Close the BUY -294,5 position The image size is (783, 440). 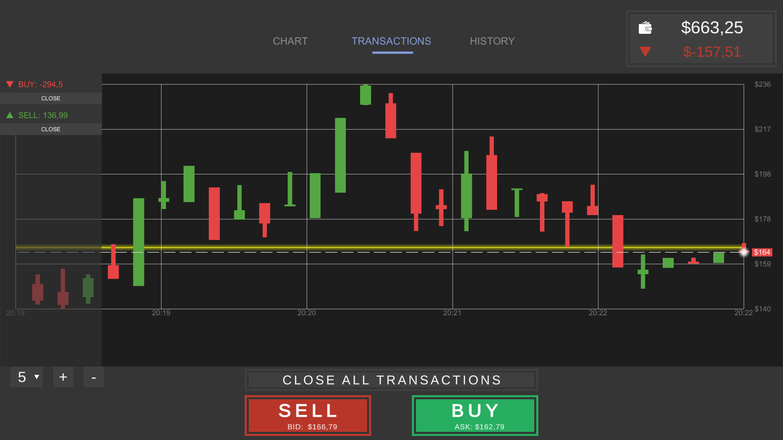(51, 99)
